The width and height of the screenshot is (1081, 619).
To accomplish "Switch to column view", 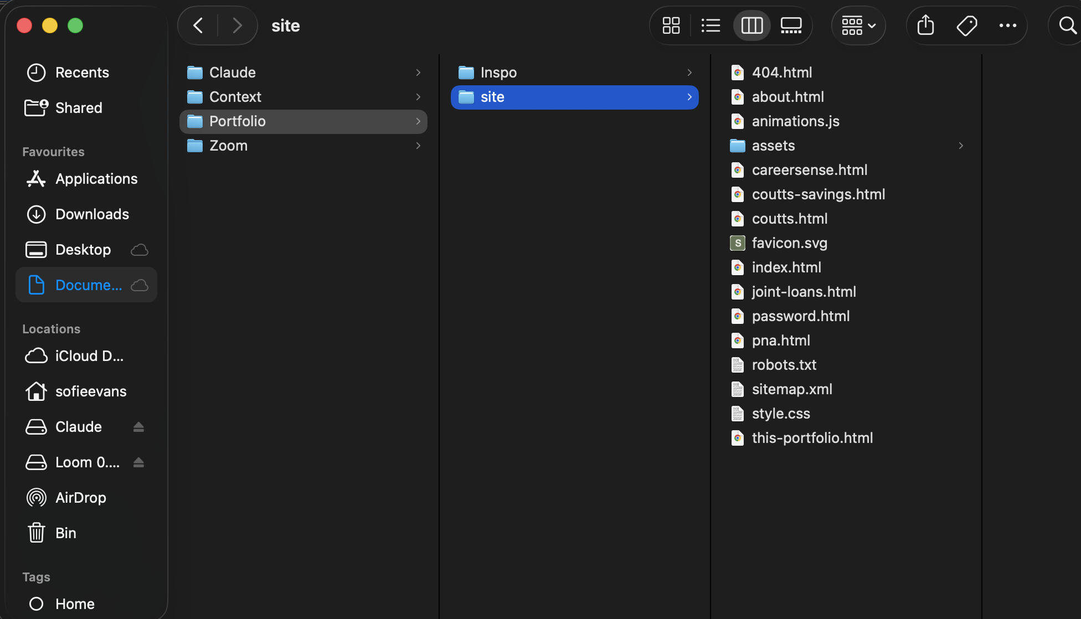I will 751,25.
